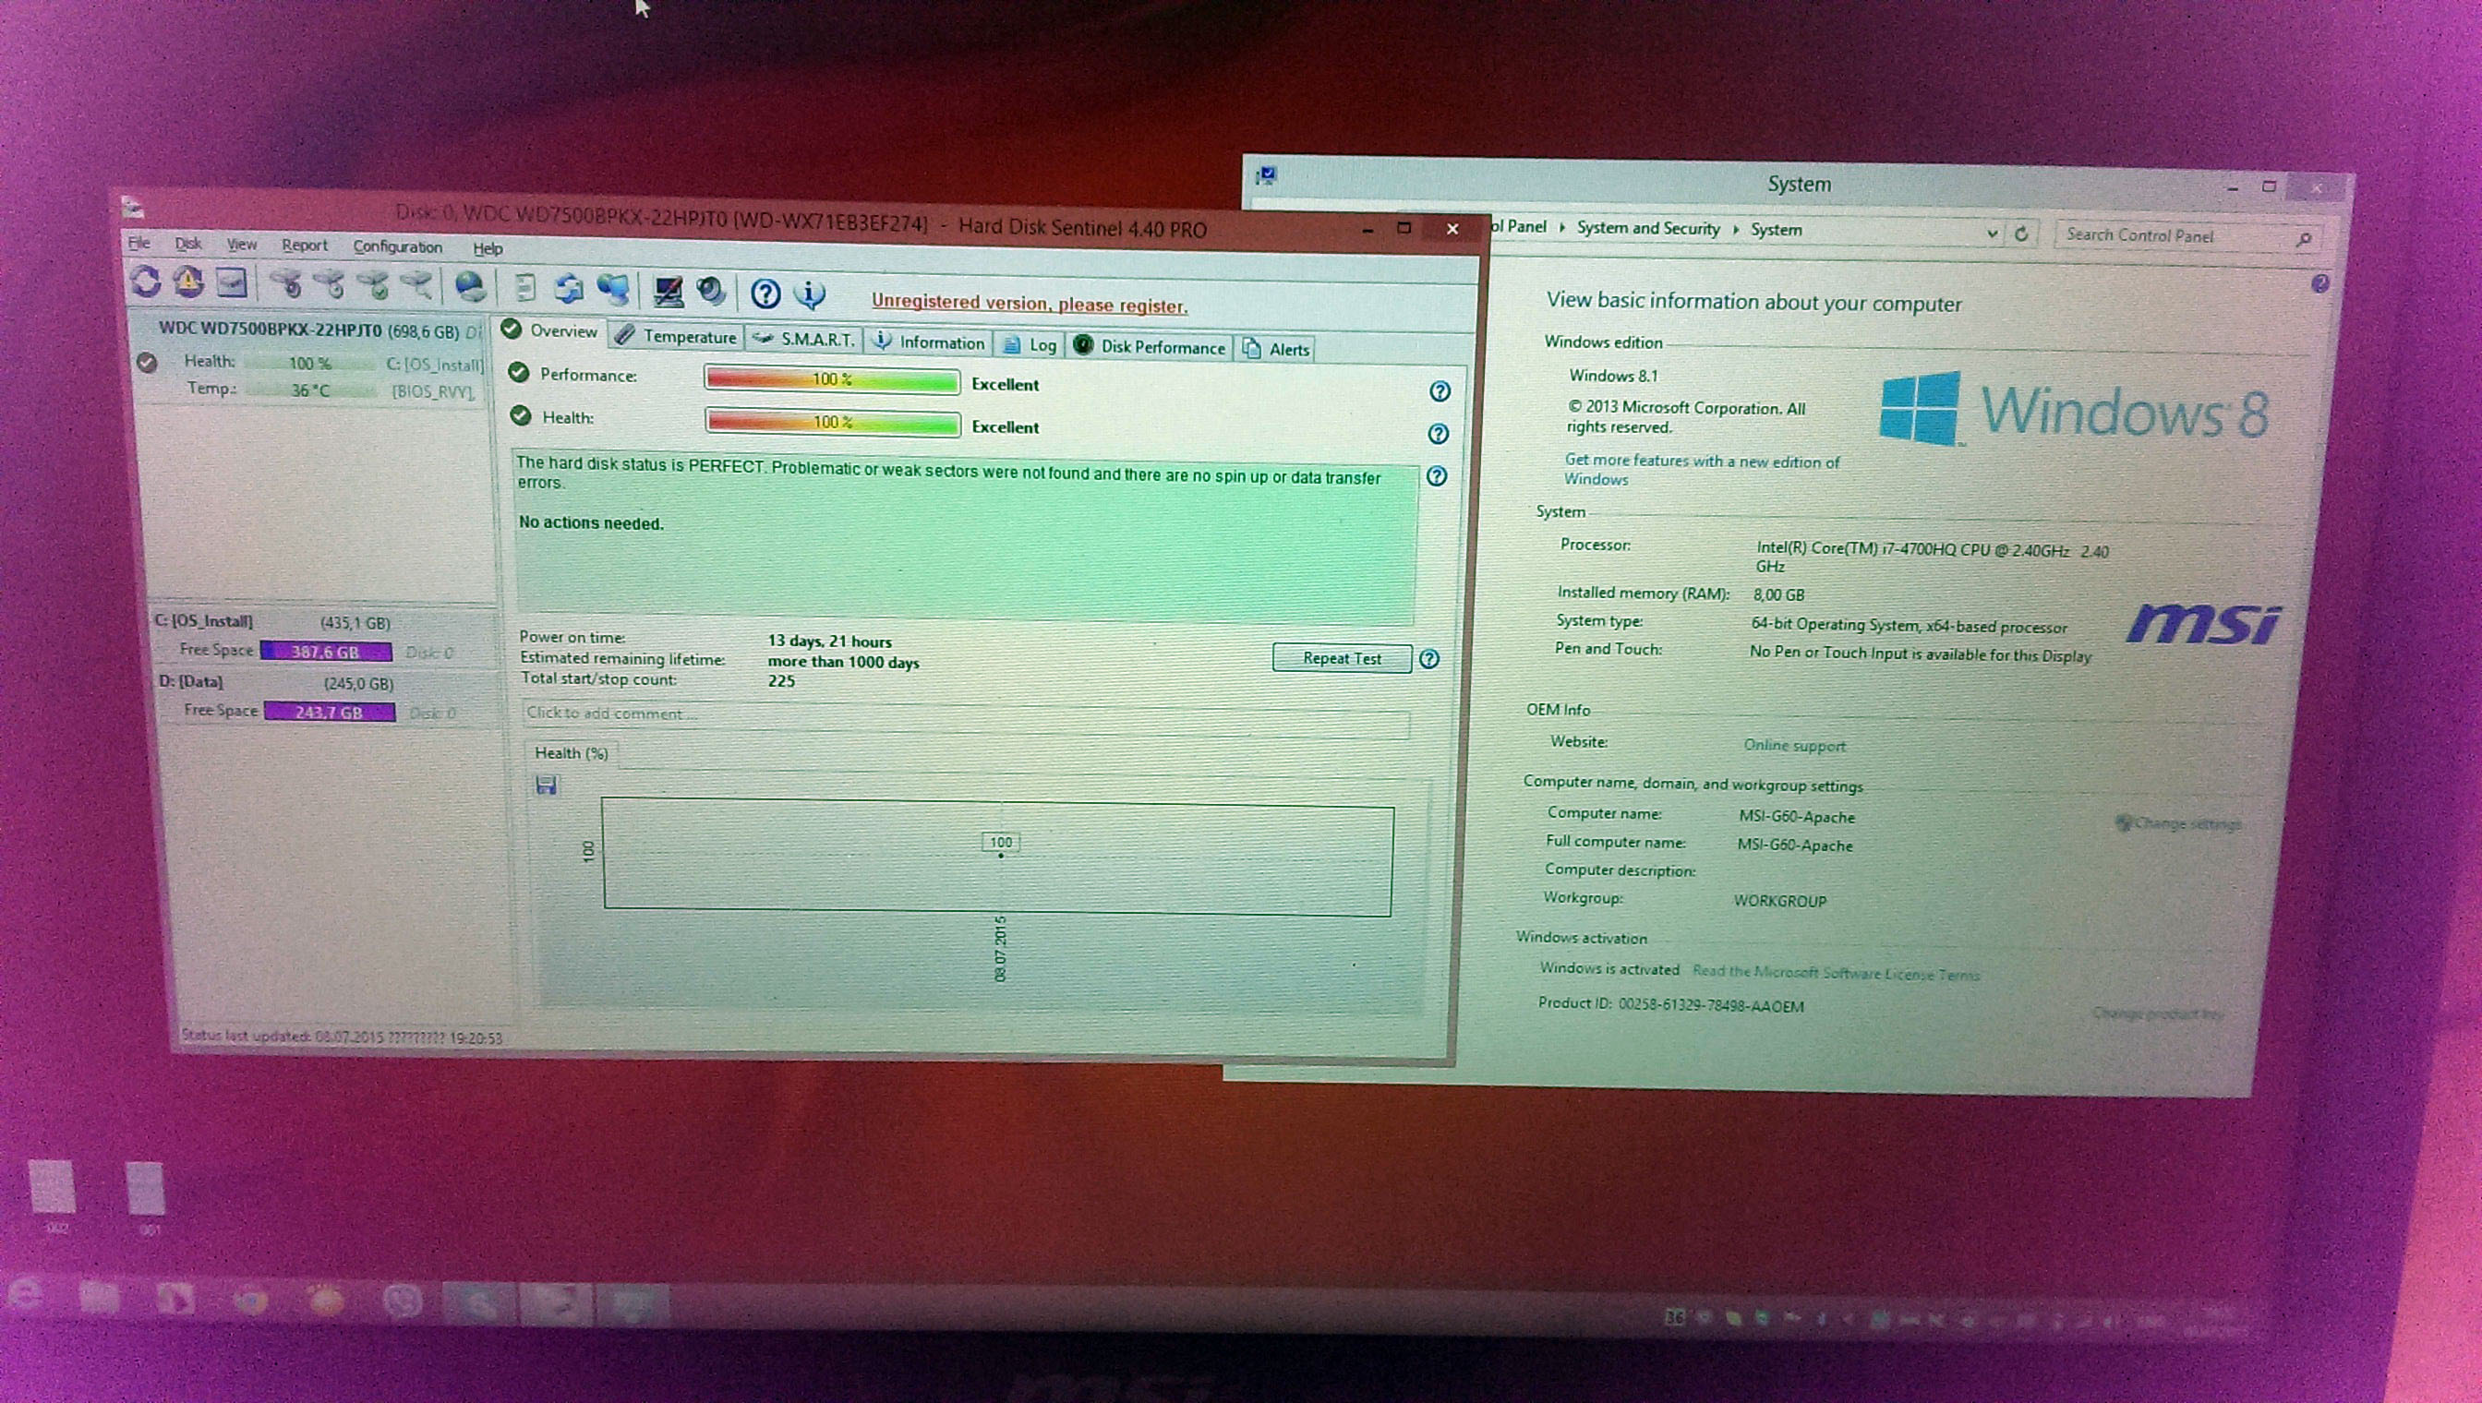
Task: Click the save icon above health graph
Action: pos(547,785)
